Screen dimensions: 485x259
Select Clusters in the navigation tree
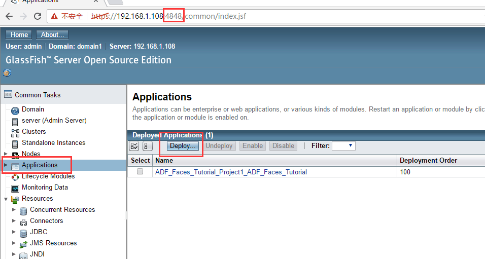[x=33, y=131]
